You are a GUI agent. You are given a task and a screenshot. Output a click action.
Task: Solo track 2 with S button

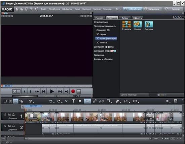pos(5,126)
